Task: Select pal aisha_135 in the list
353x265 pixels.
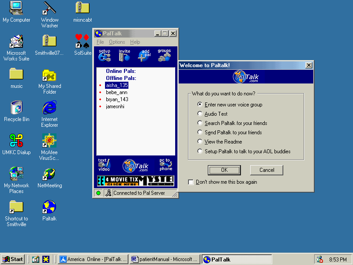Action: tap(117, 85)
